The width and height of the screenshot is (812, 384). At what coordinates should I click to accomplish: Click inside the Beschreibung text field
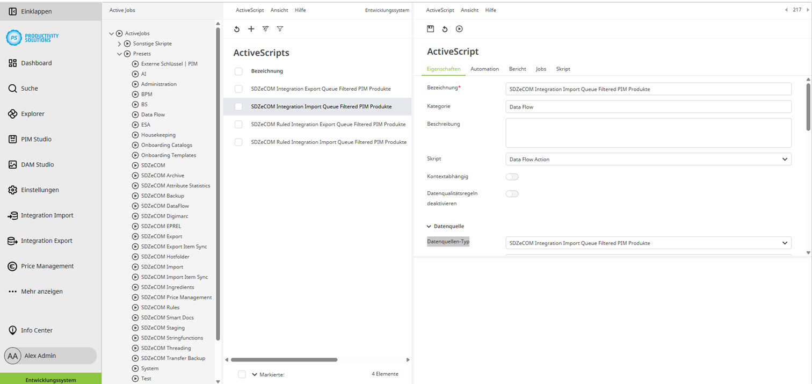[x=648, y=132]
